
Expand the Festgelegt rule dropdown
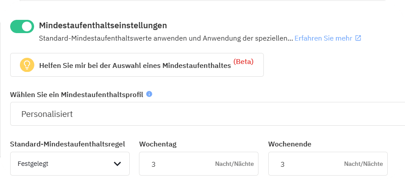pos(69,164)
